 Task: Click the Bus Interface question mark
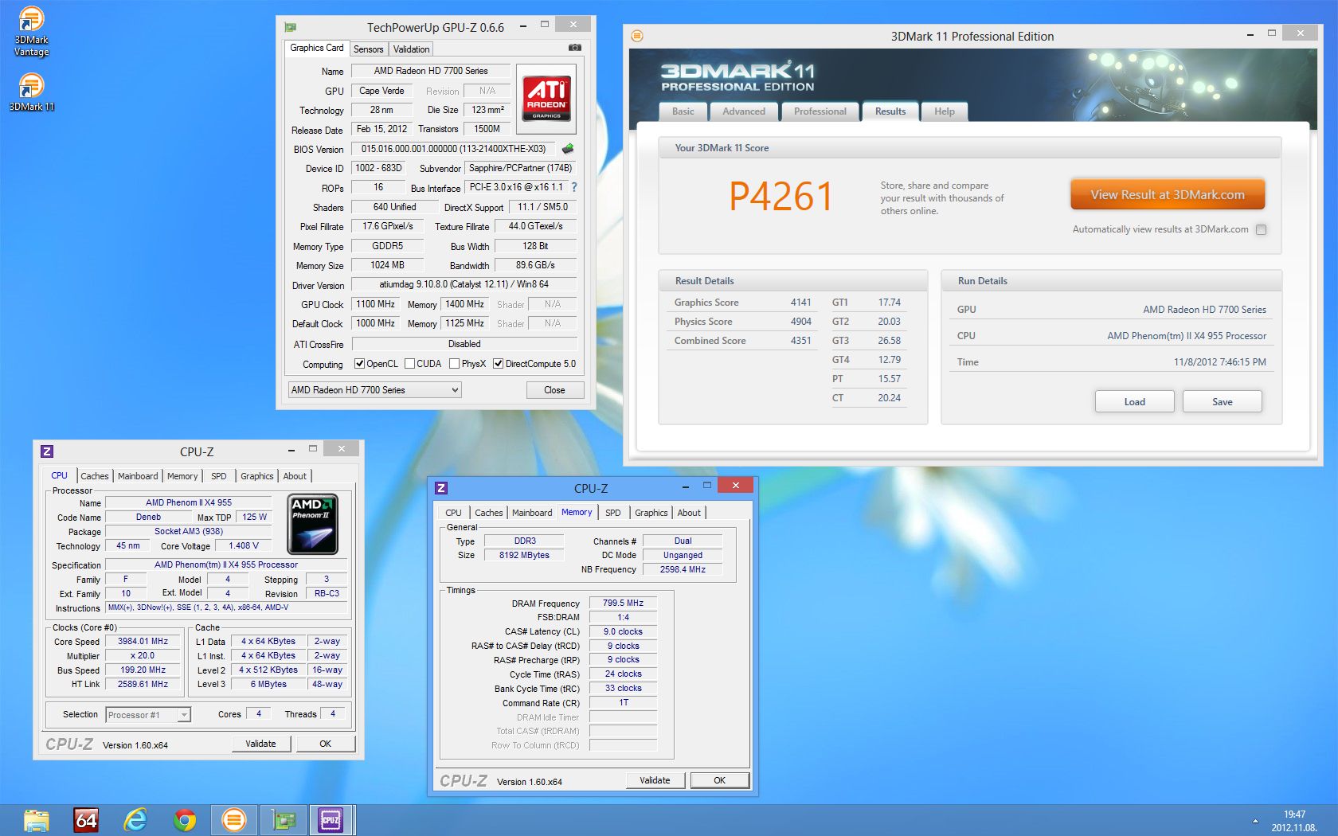pyautogui.click(x=573, y=187)
